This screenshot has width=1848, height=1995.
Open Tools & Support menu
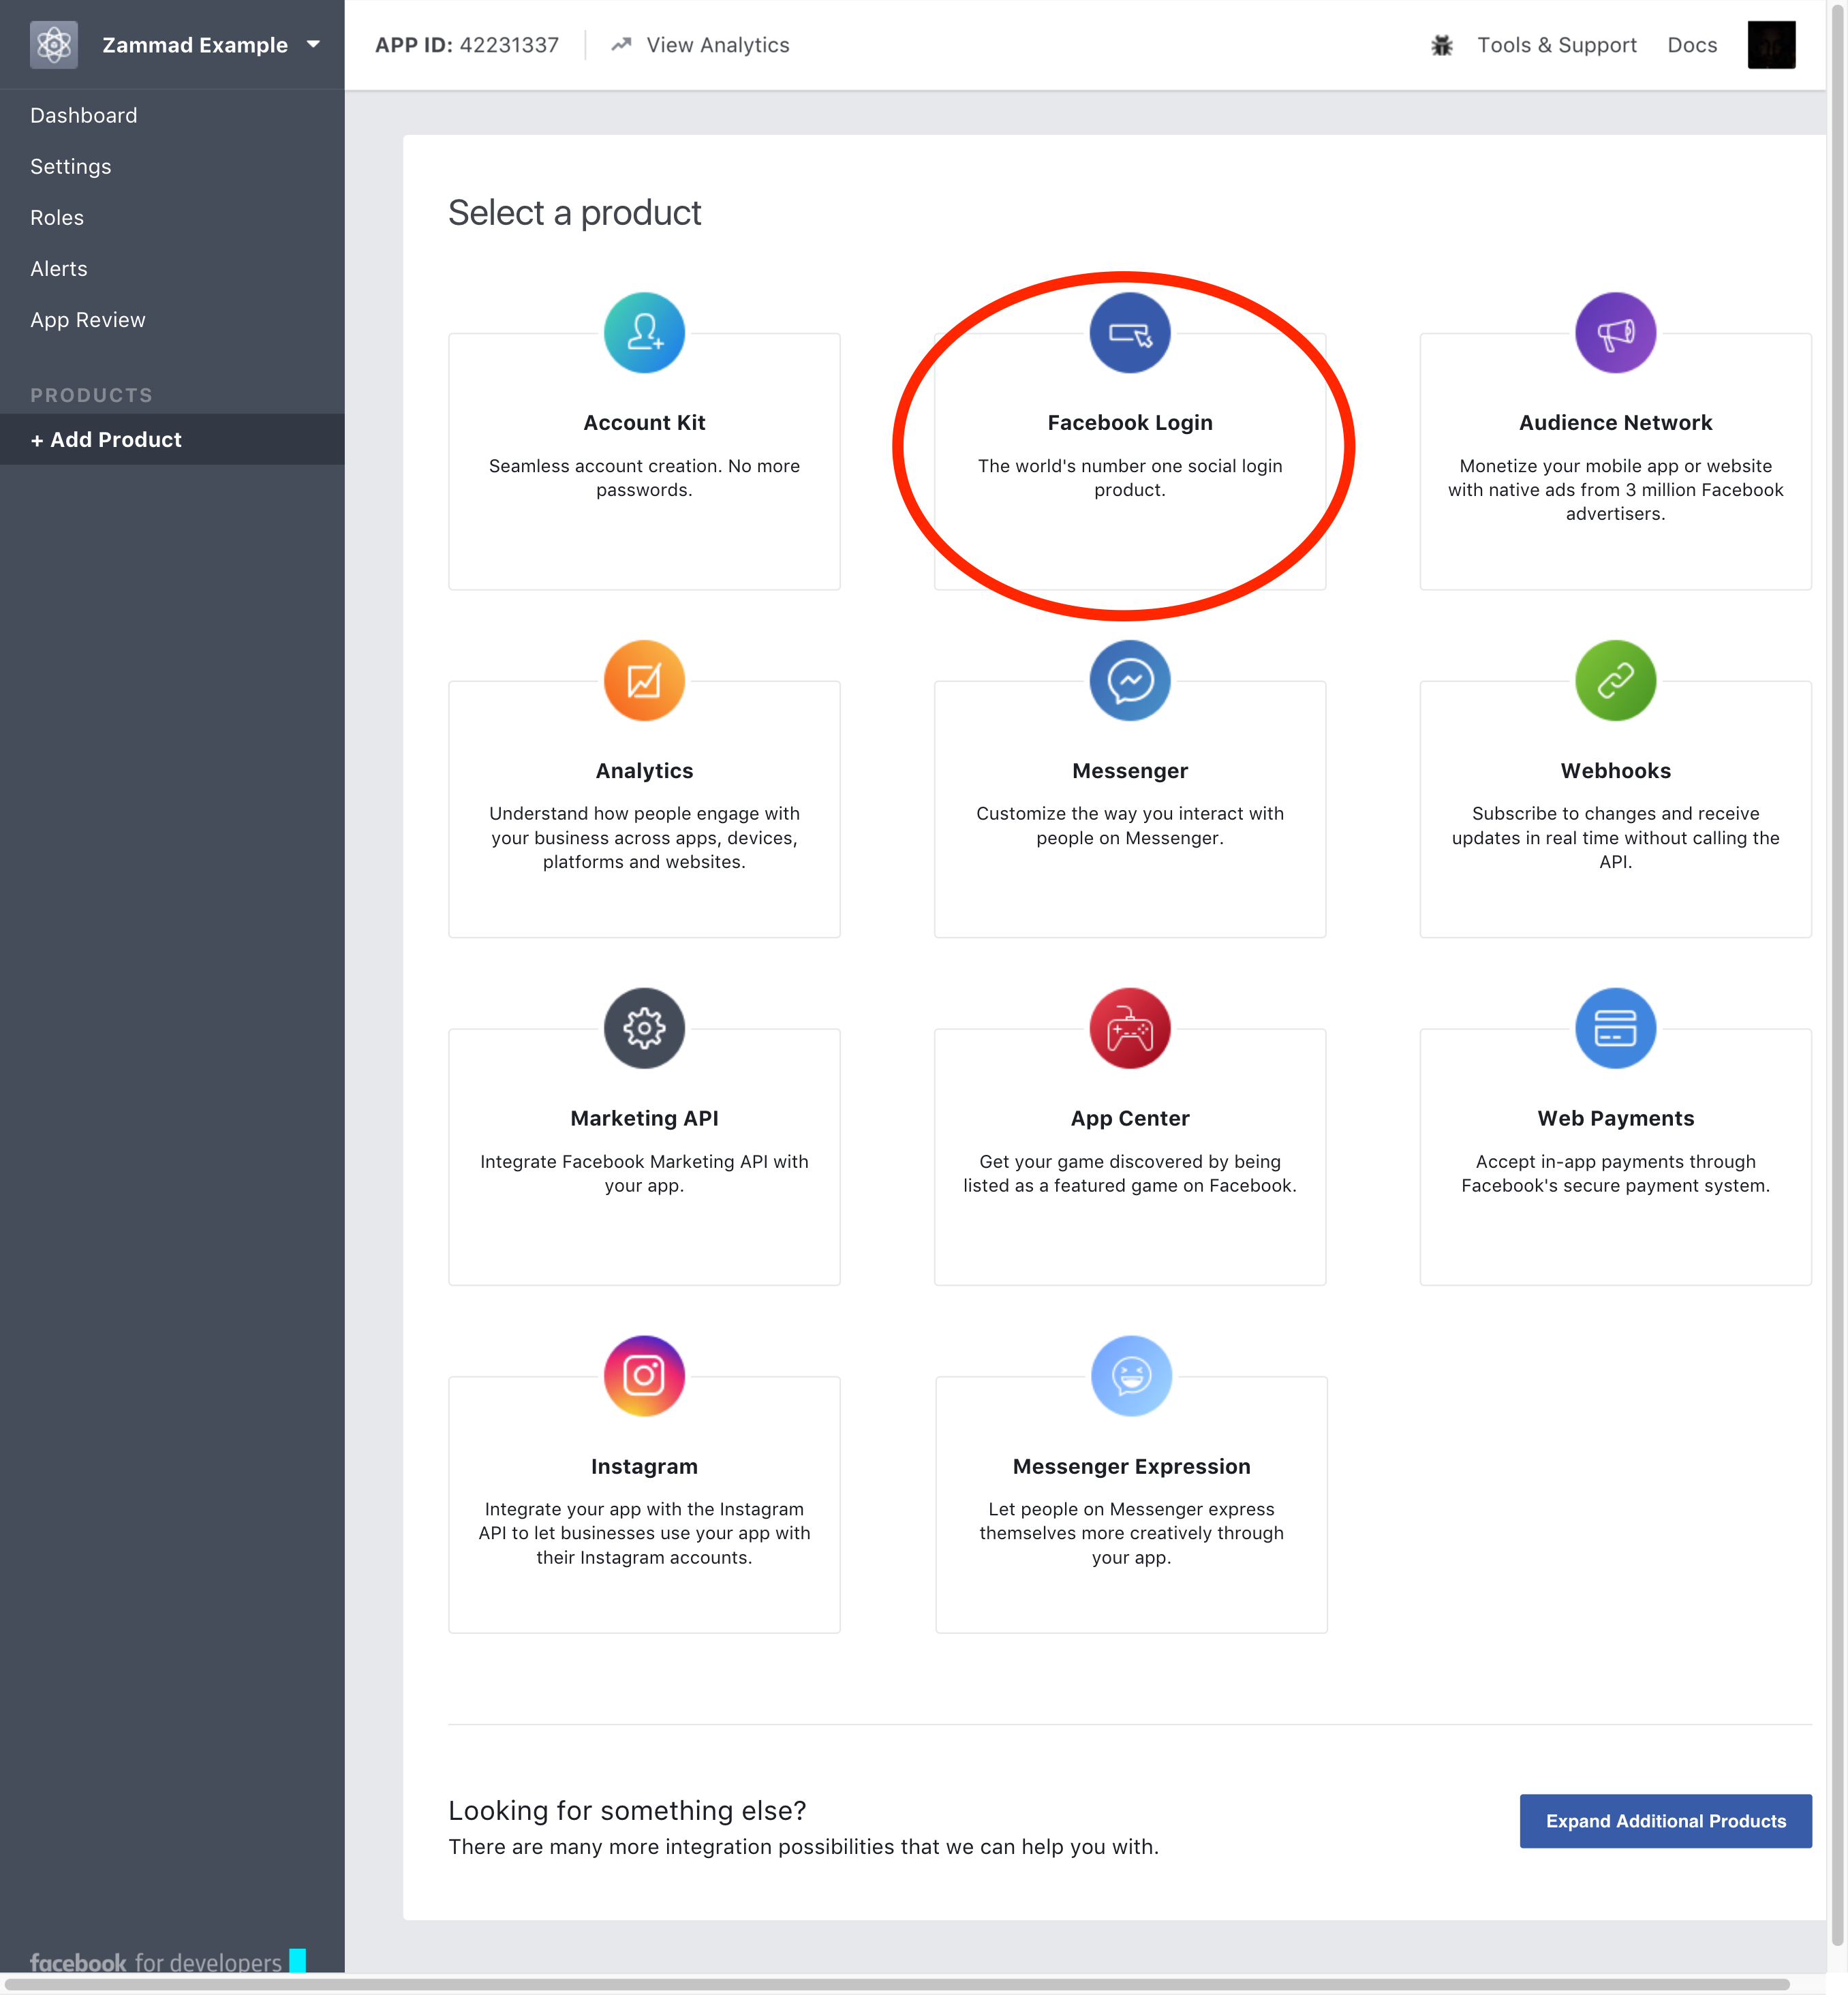(1556, 45)
